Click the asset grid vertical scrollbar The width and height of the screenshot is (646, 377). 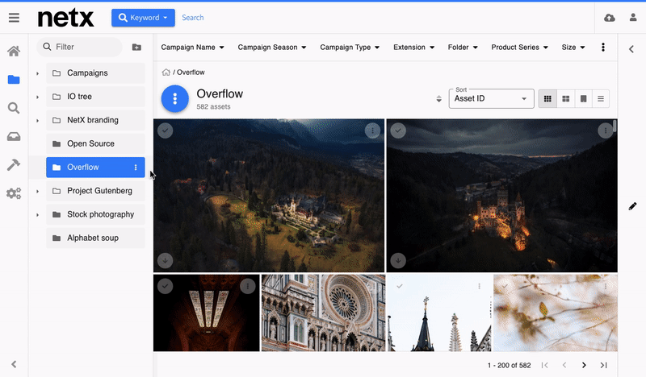(x=615, y=126)
